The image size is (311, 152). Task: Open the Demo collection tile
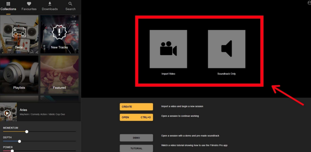click(x=19, y=34)
